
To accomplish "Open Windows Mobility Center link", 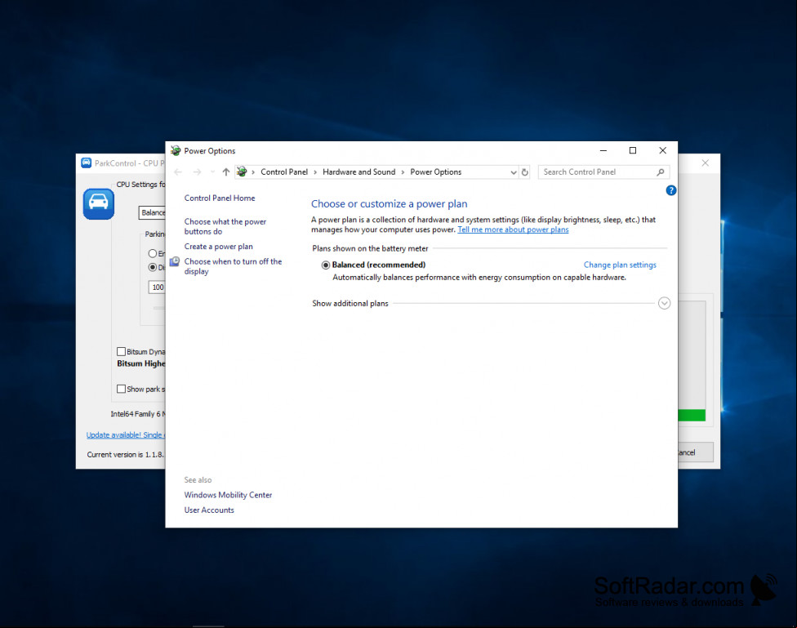I will [x=228, y=495].
